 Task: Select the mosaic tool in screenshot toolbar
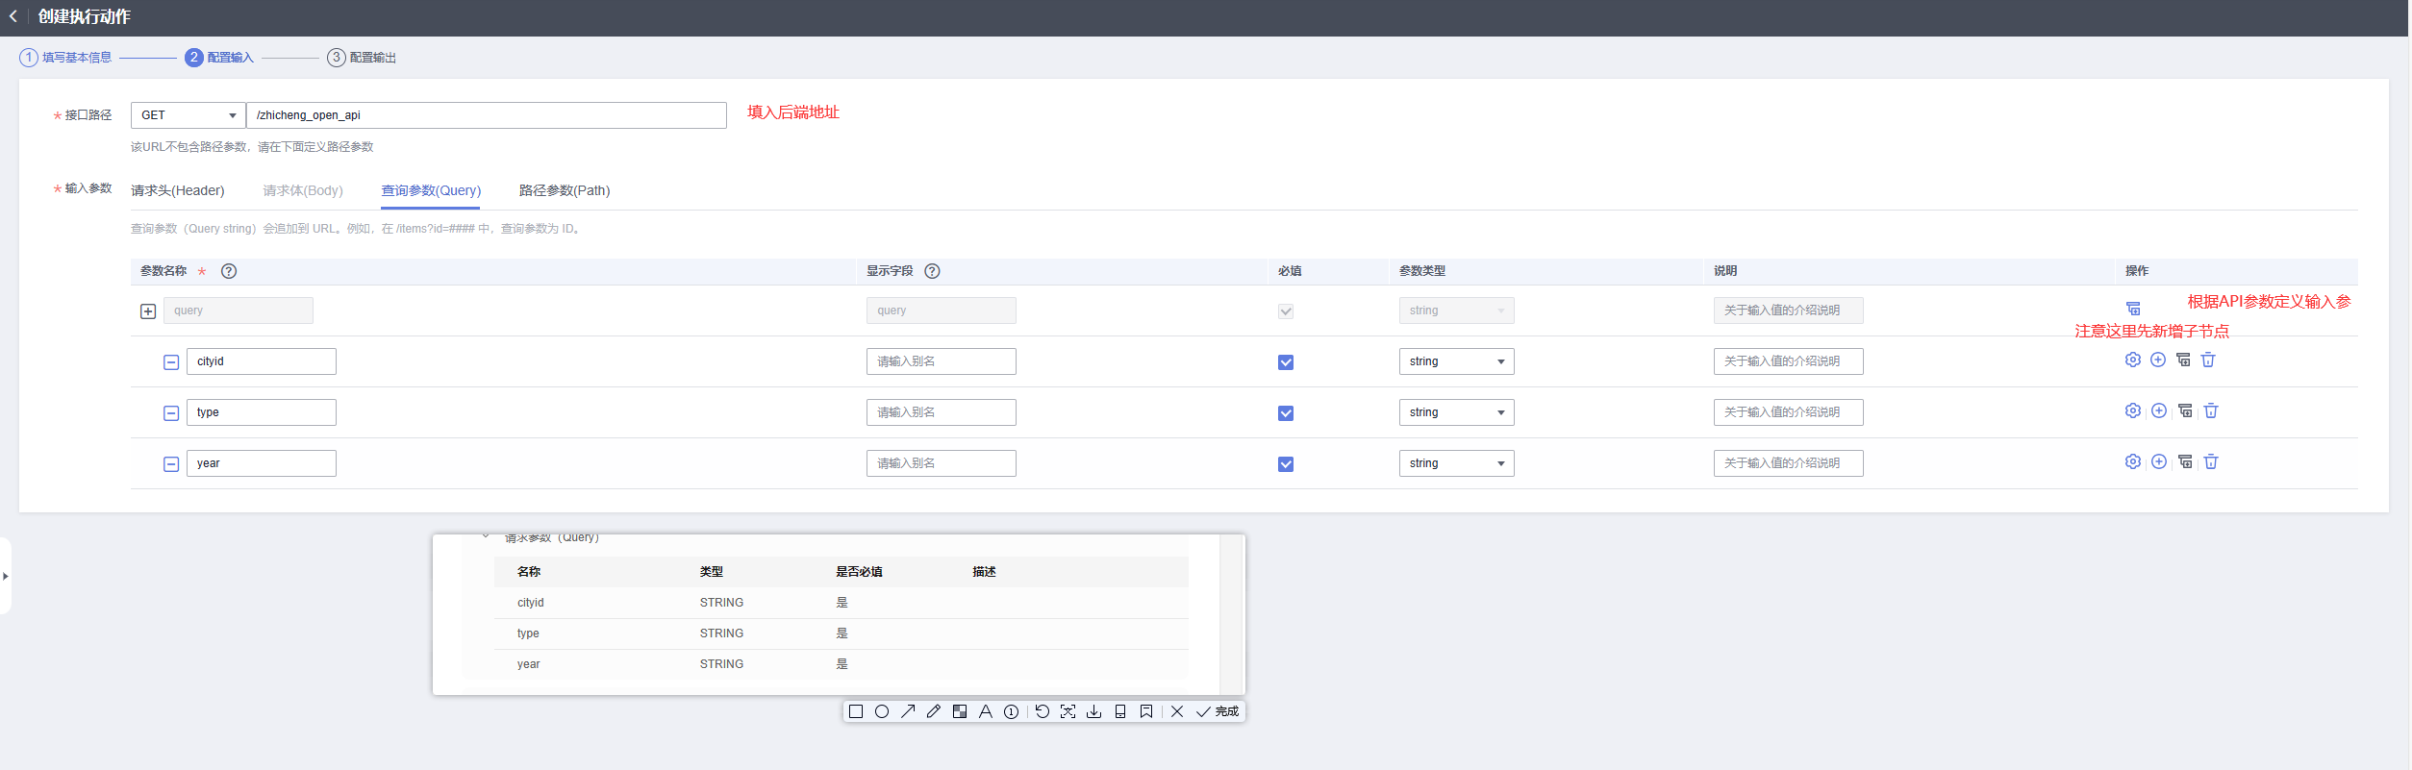pos(960,711)
